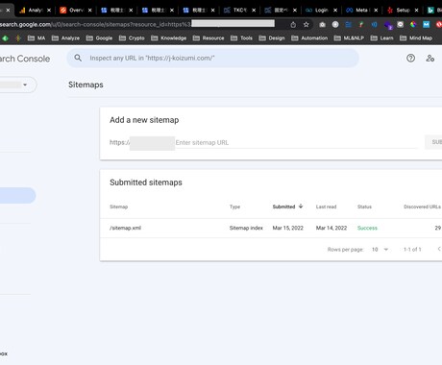Click the Mar 14, 2022 last read date

point(331,228)
